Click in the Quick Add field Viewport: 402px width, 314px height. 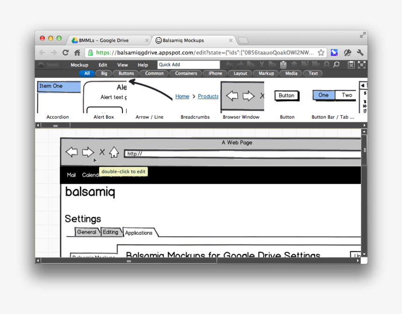coord(189,64)
